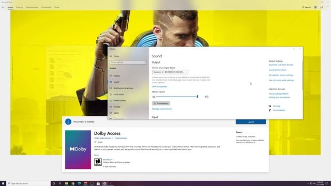Open the Store more options menu
The width and height of the screenshot is (331, 186).
pos(328,7)
